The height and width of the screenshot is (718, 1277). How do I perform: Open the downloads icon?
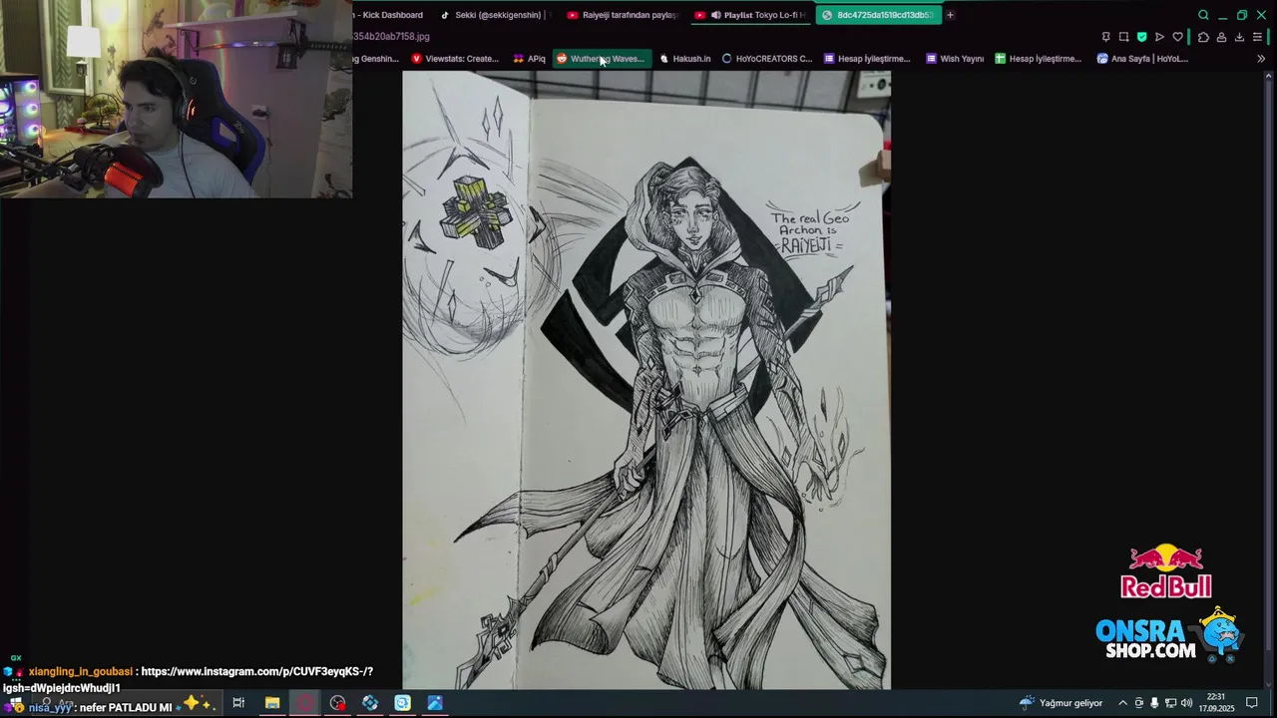[1239, 37]
